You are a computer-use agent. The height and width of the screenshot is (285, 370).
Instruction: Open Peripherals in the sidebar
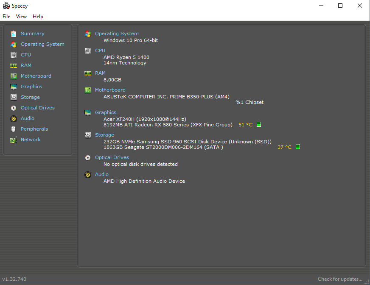point(34,129)
